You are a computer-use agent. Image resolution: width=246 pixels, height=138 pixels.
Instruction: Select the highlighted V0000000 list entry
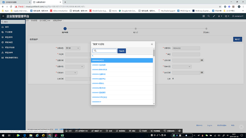point(122,61)
